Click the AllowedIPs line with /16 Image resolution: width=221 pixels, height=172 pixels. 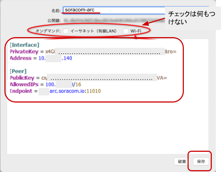45,85
